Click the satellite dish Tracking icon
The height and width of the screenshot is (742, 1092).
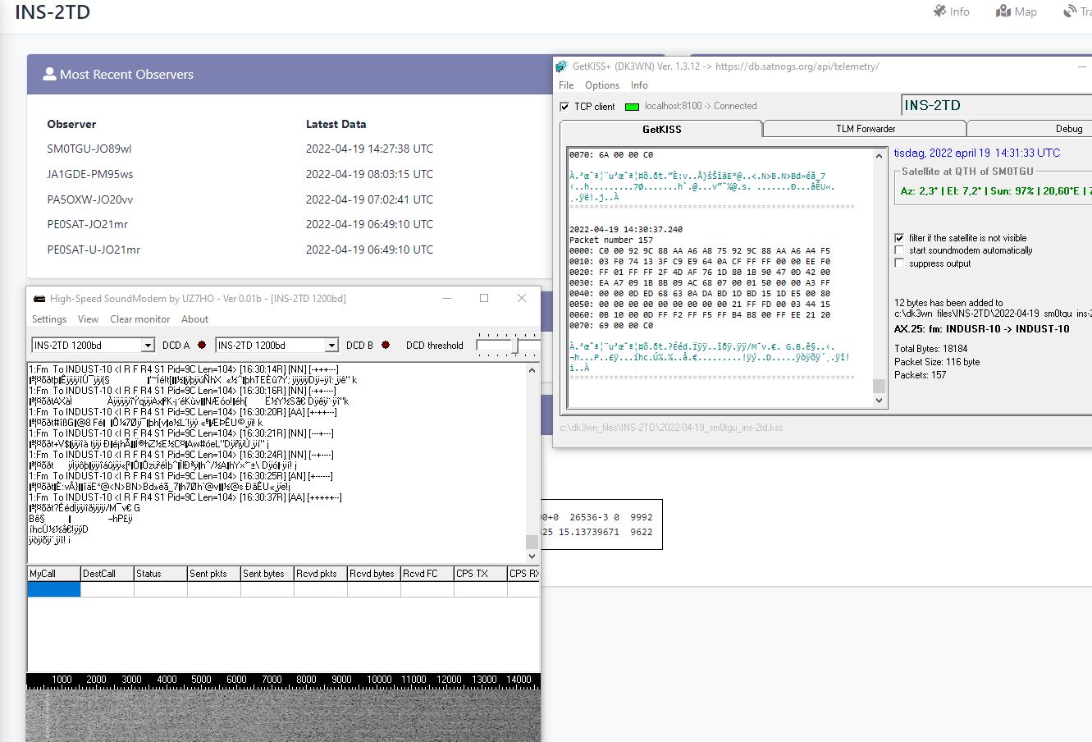1071,11
